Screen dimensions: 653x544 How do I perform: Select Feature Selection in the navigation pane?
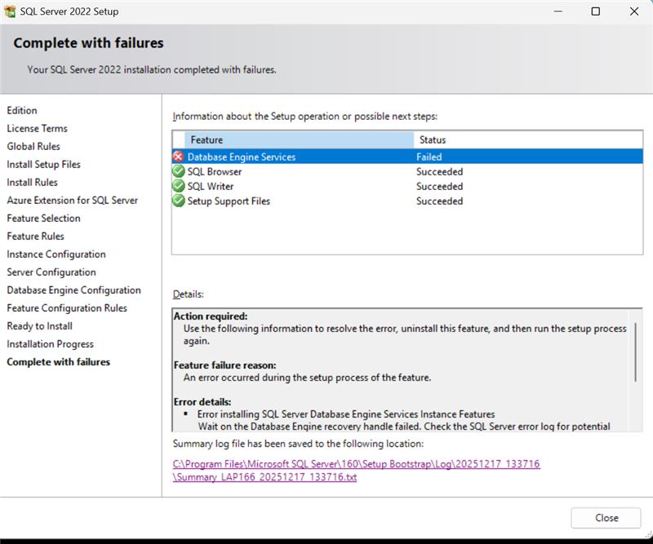point(42,218)
